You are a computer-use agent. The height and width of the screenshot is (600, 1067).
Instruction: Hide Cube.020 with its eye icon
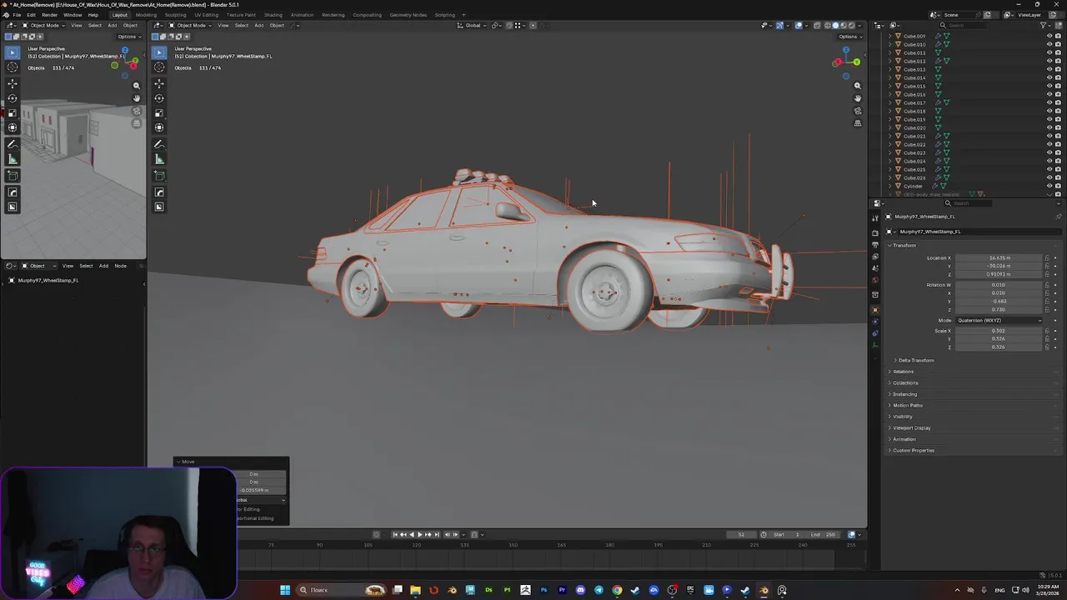1049,127
